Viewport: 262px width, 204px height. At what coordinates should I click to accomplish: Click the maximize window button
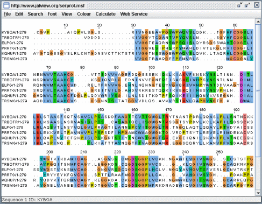pyautogui.click(x=247, y=5)
